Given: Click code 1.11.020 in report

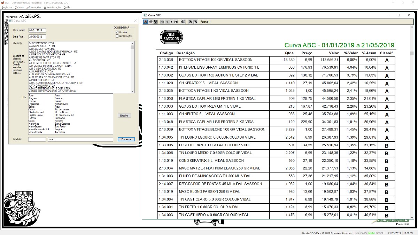Looking at the screenshot, I should [166, 83].
